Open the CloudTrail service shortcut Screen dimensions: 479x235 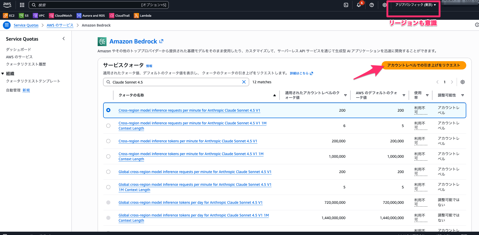tap(119, 15)
